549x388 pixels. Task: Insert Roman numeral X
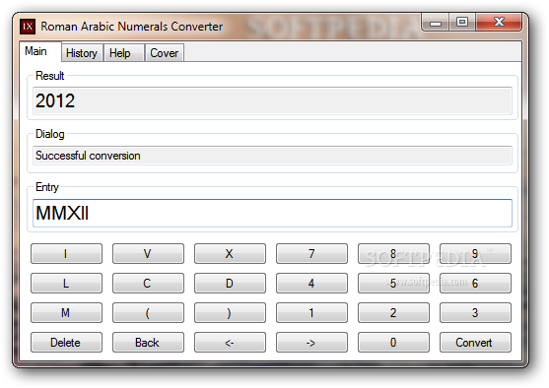(230, 254)
